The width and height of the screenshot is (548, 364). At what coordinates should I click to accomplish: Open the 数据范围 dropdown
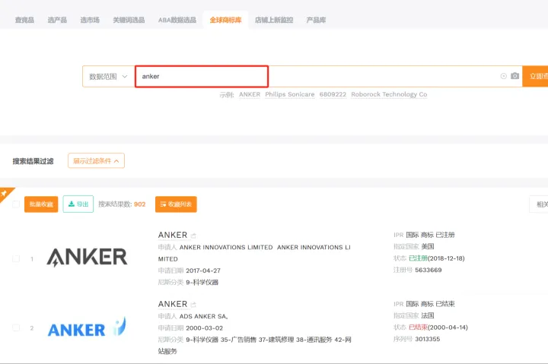(108, 77)
